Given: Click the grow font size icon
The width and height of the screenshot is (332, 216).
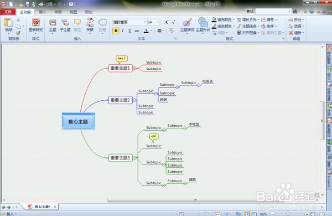Looking at the screenshot, I should pos(167,22).
